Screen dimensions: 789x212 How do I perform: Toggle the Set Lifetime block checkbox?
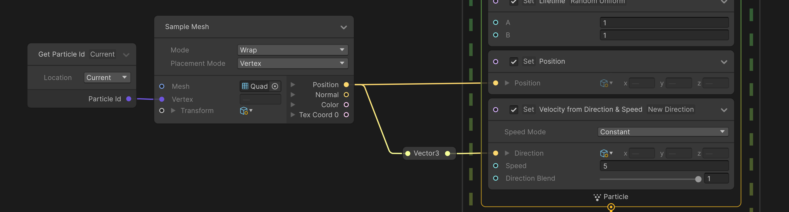pyautogui.click(x=514, y=2)
